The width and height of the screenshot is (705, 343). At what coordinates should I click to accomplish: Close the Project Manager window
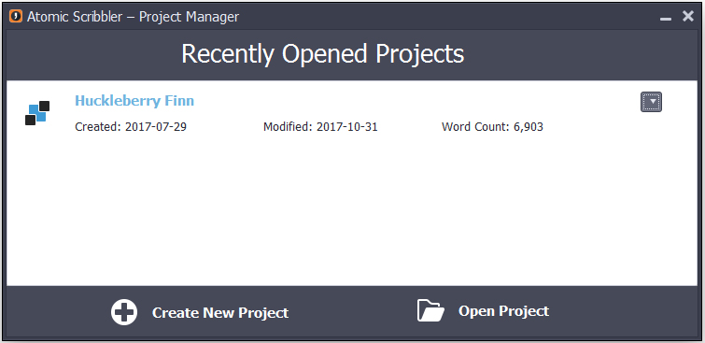(x=688, y=17)
